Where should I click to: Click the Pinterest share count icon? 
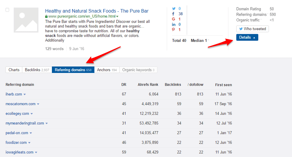pyautogui.click(x=174, y=30)
